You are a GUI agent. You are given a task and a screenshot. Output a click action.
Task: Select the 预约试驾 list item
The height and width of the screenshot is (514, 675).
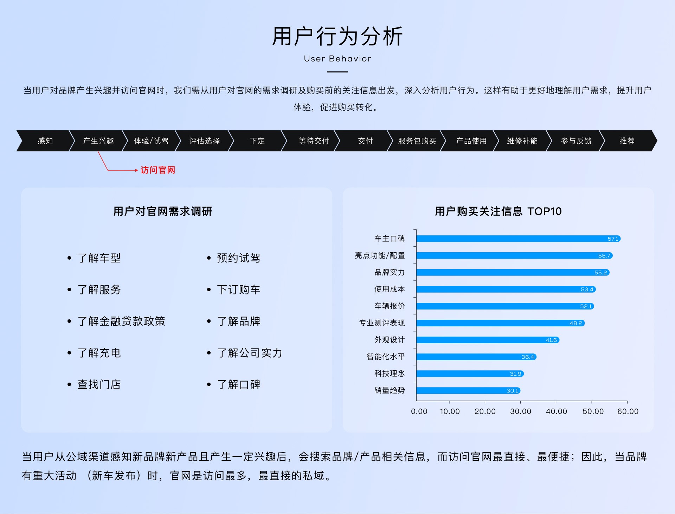tap(238, 258)
